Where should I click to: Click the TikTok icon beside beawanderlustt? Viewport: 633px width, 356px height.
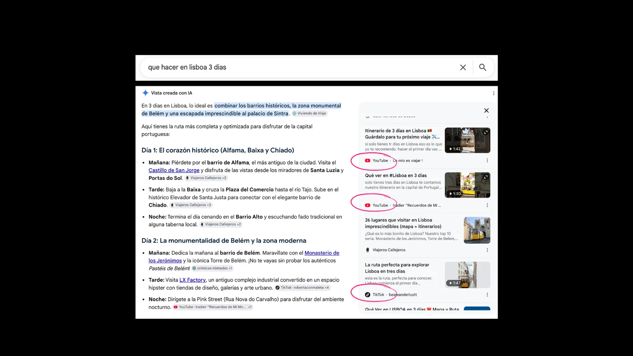368,295
